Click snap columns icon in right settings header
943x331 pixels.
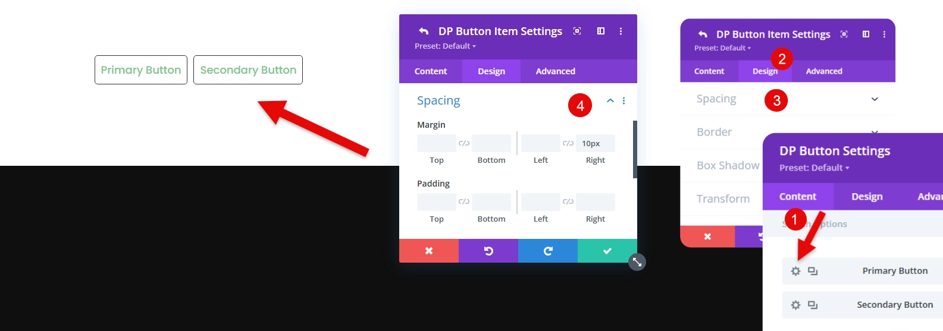click(x=866, y=34)
